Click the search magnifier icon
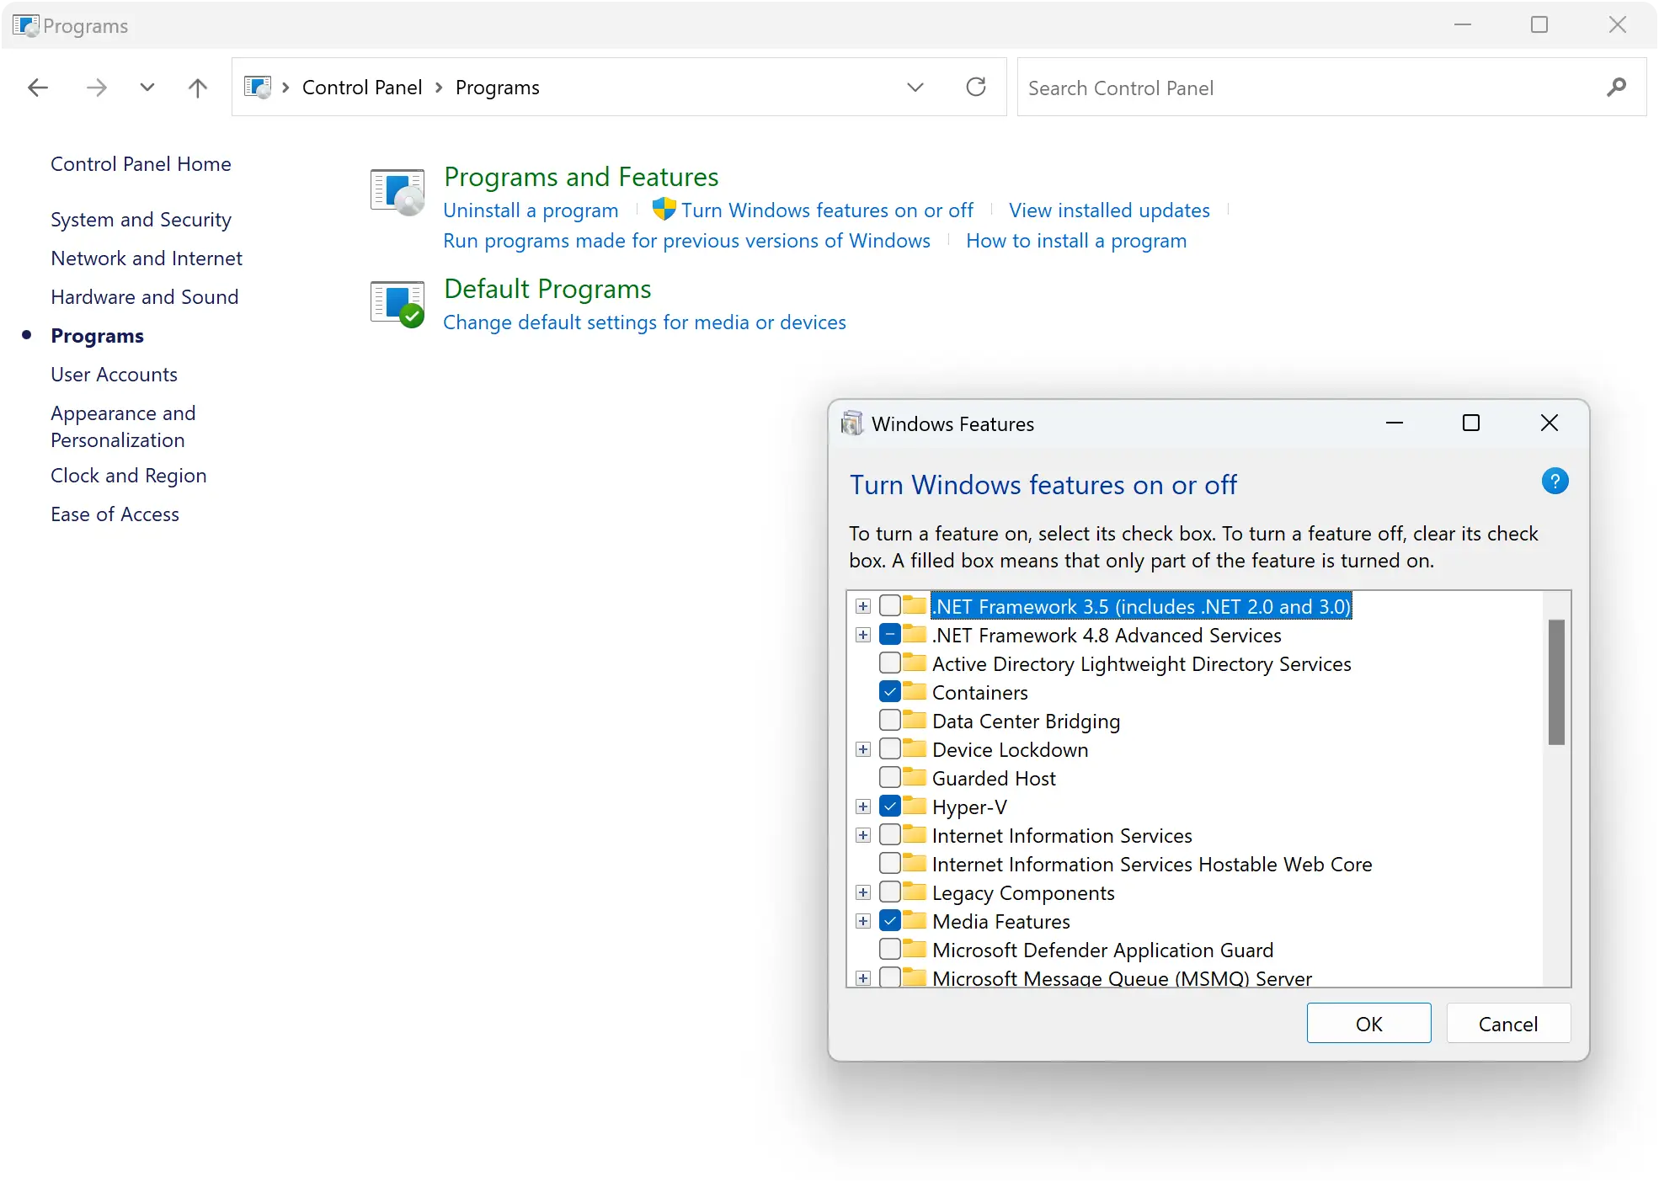The image size is (1659, 1182). pos(1616,88)
